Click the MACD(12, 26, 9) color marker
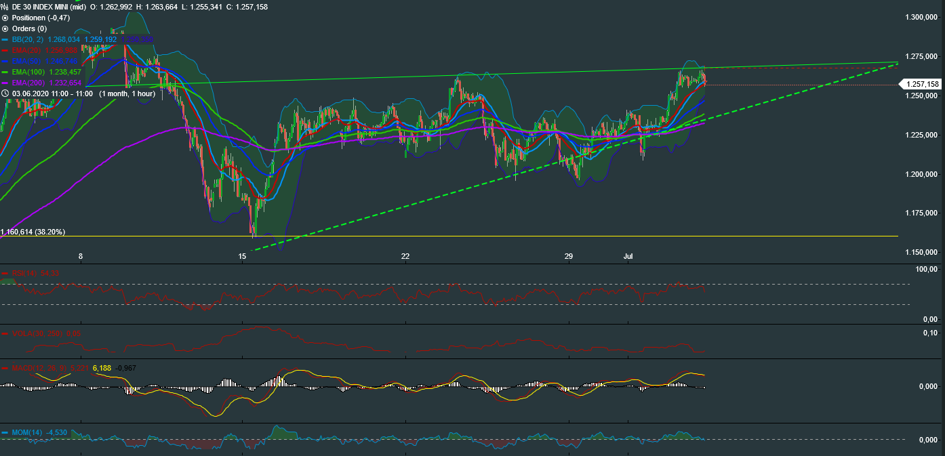The image size is (945, 456). tap(4, 368)
